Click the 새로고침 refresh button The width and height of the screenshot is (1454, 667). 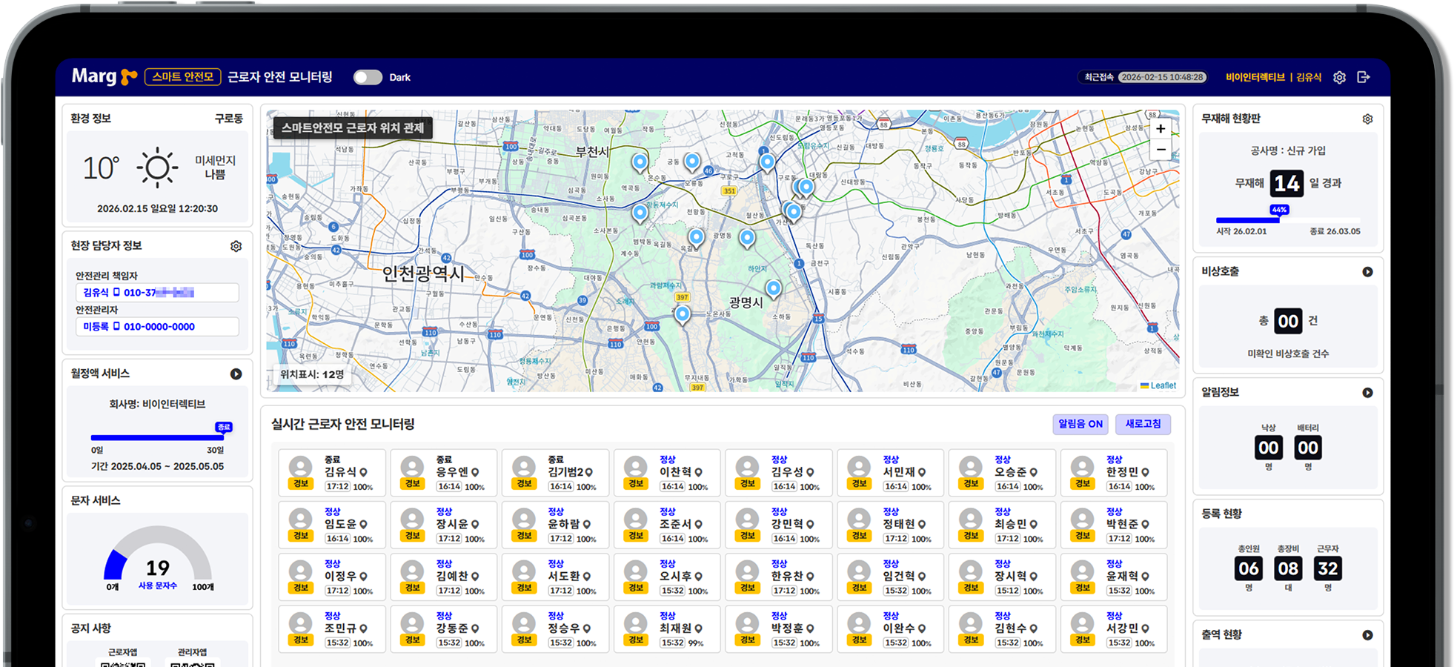(x=1143, y=424)
